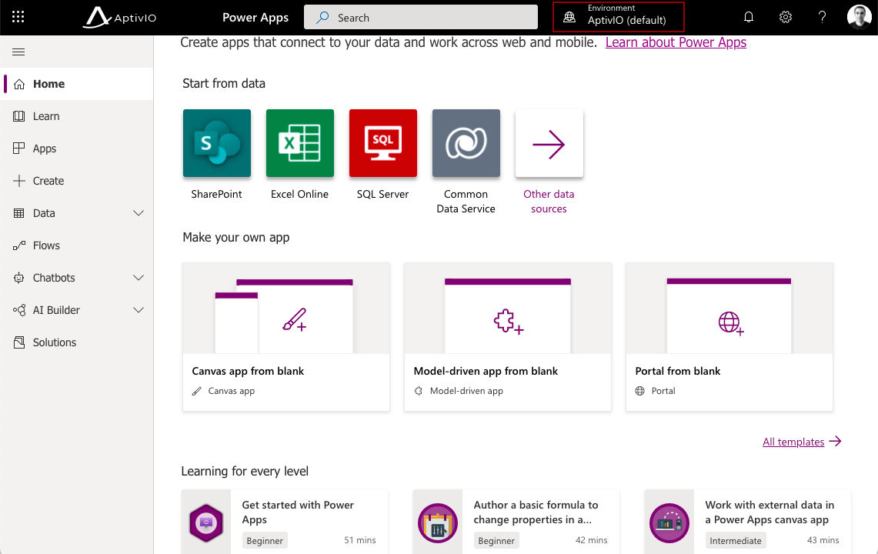This screenshot has height=554, width=878.
Task: Open the settings gear icon
Action: pos(786,18)
